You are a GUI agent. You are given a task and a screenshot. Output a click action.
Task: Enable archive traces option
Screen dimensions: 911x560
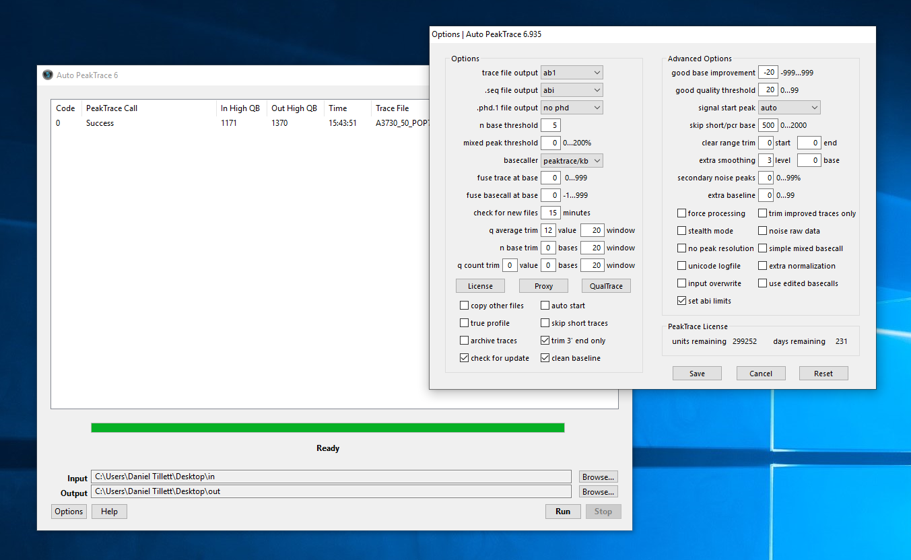tap(464, 341)
